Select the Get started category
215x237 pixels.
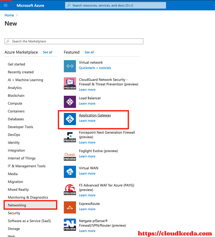16,64
